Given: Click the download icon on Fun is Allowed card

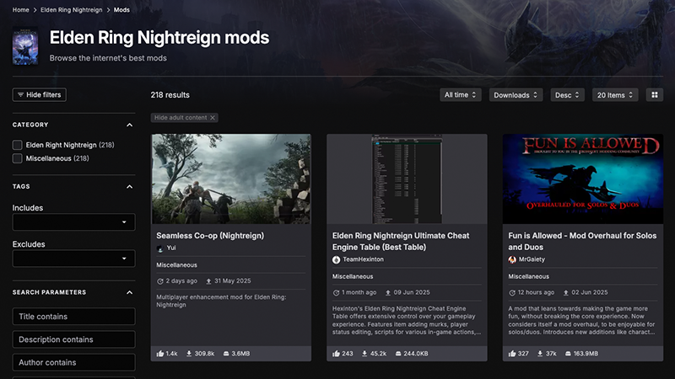Looking at the screenshot, I should (x=540, y=354).
